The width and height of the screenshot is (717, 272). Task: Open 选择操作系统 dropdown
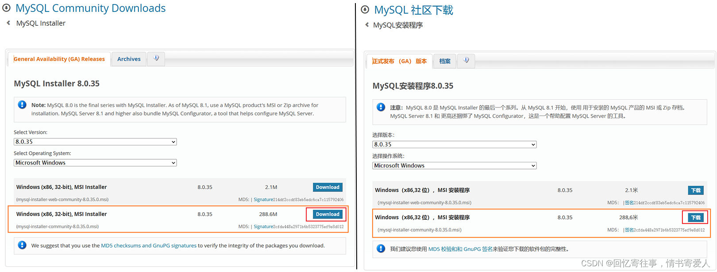(x=455, y=165)
